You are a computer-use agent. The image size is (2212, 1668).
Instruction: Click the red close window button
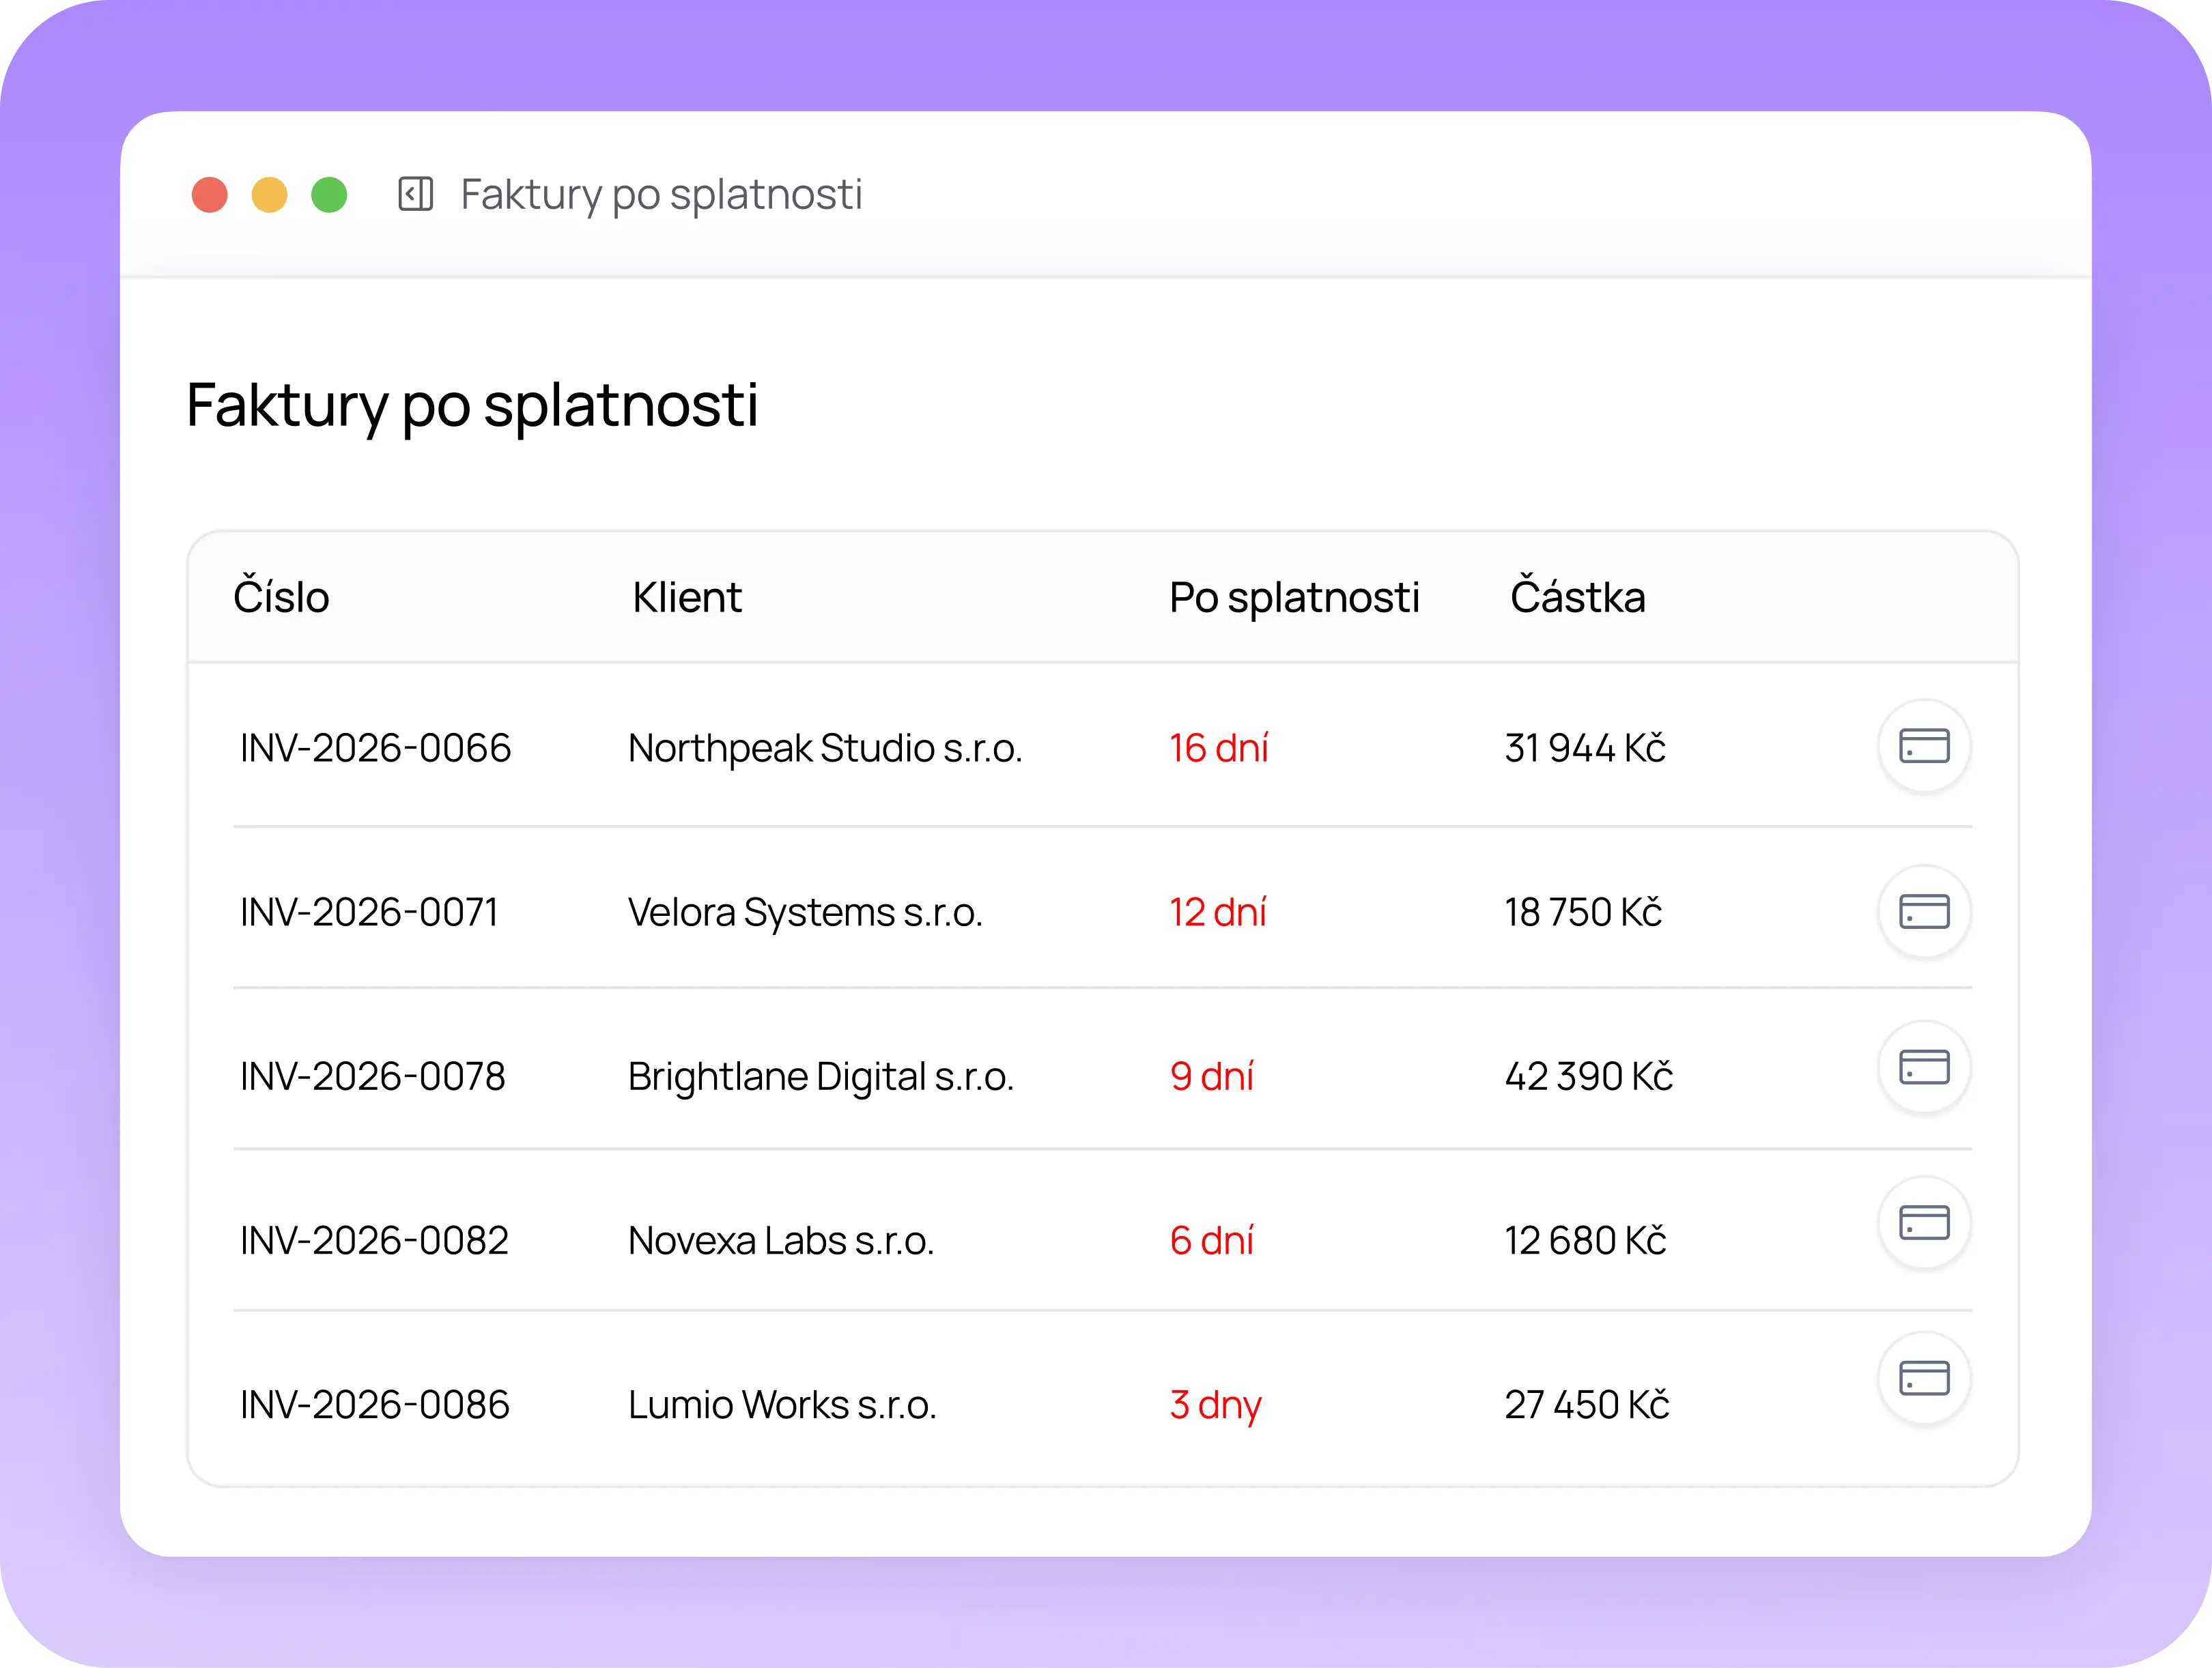point(210,195)
